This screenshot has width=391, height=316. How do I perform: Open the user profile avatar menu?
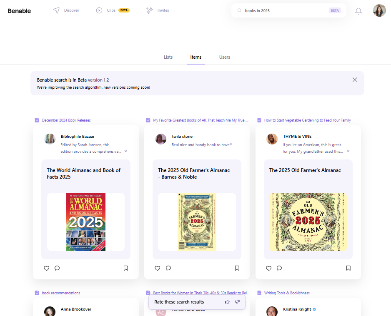tap(379, 10)
